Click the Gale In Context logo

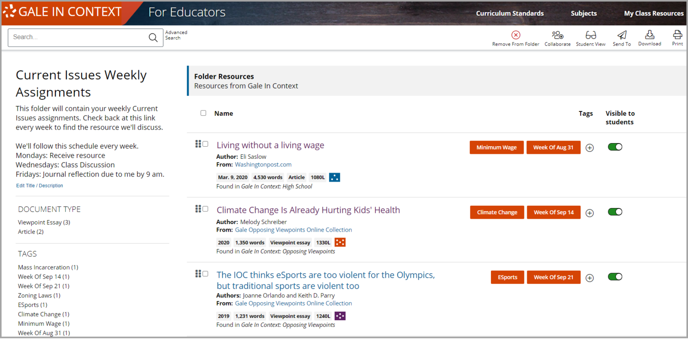click(62, 12)
